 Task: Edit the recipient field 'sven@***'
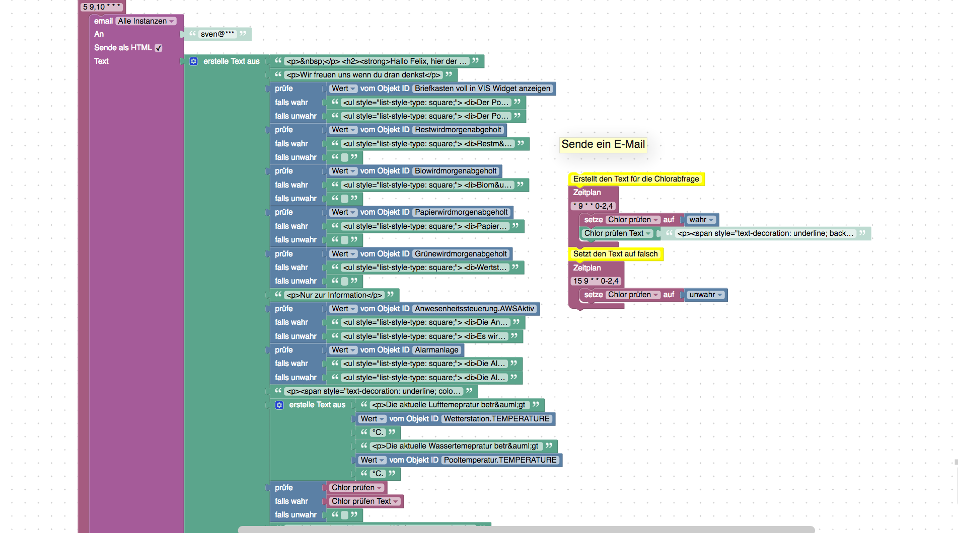[217, 34]
